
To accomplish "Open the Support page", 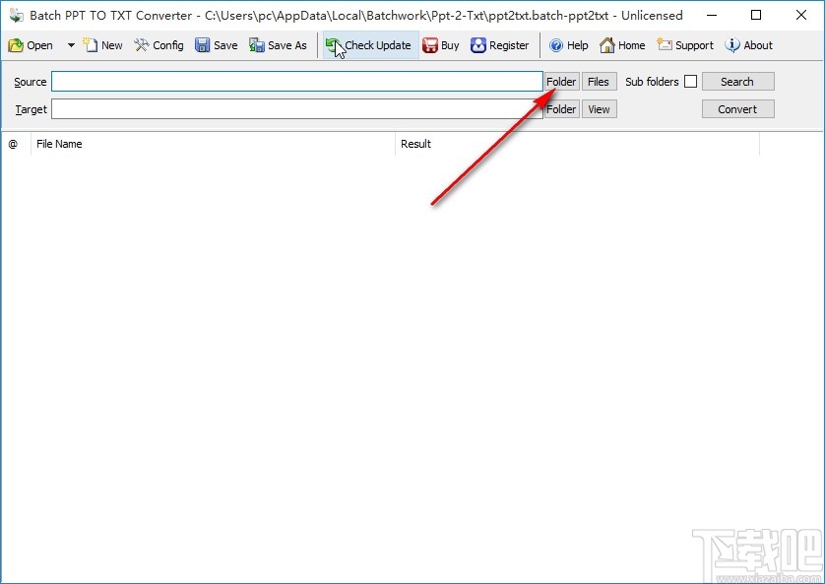I will pyautogui.click(x=685, y=45).
